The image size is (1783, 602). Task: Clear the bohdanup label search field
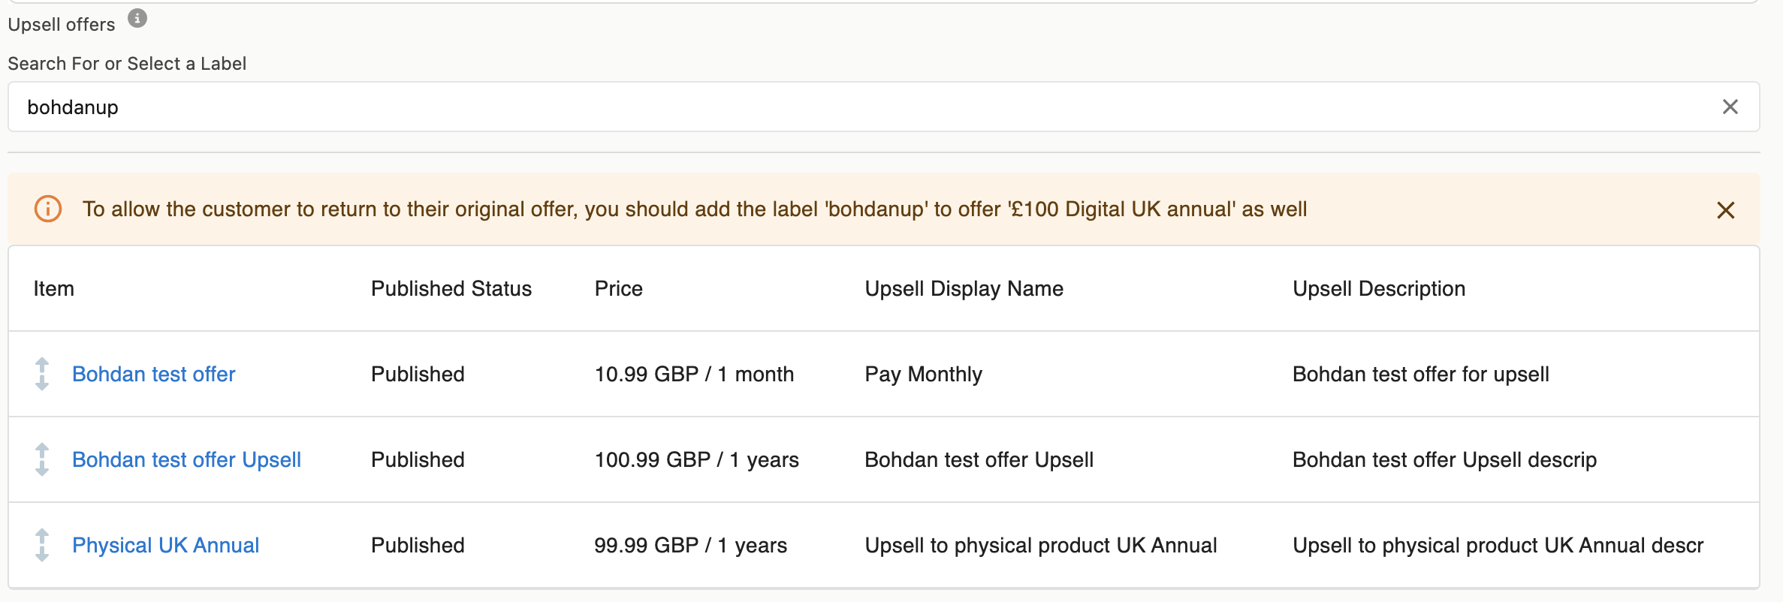click(1730, 107)
